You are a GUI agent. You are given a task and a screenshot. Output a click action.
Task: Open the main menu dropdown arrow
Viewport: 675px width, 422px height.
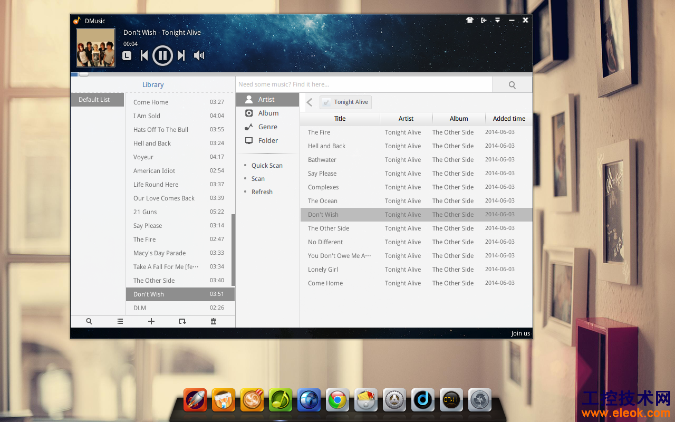(497, 21)
